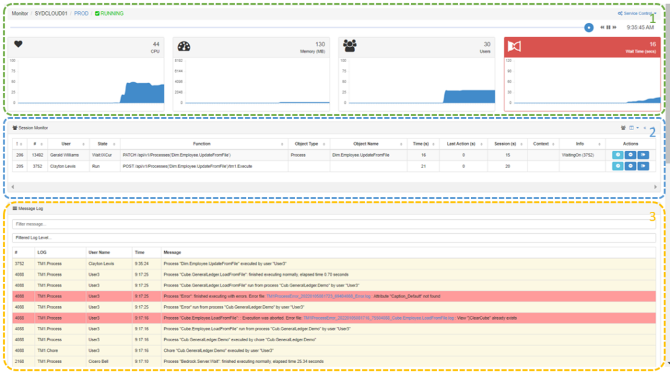The height and width of the screenshot is (376, 670).
Task: Open the PROD breadcrumb link
Action: [81, 13]
